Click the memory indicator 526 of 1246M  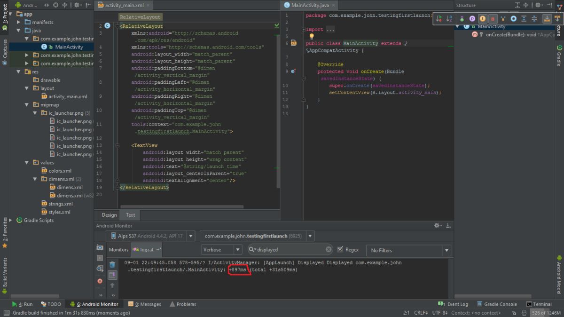(546, 313)
